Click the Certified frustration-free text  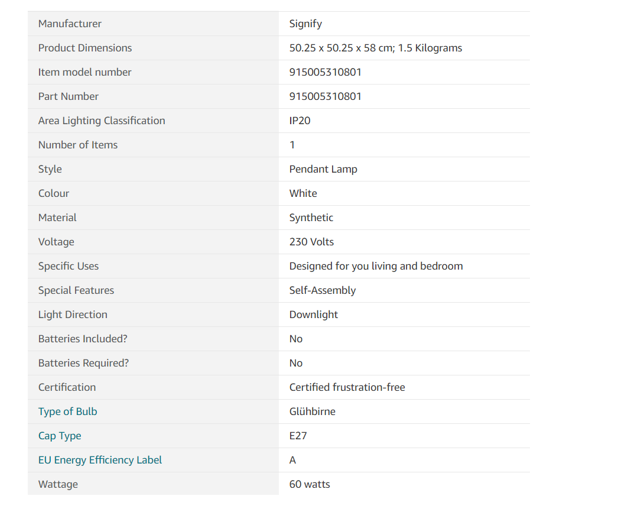tap(347, 387)
